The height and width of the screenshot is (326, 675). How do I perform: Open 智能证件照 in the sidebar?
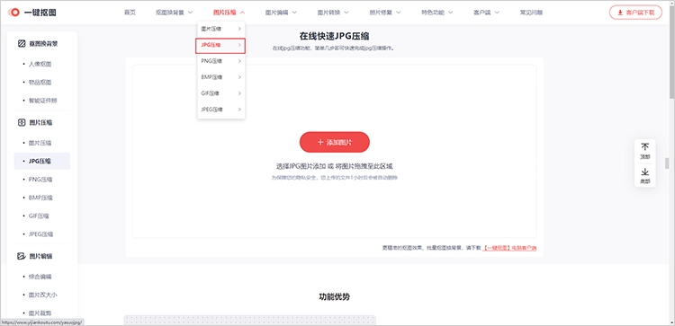coord(42,101)
